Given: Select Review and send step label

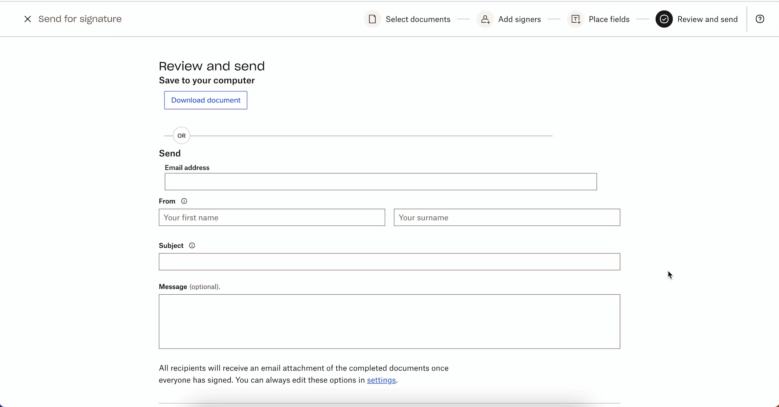Looking at the screenshot, I should 707,19.
